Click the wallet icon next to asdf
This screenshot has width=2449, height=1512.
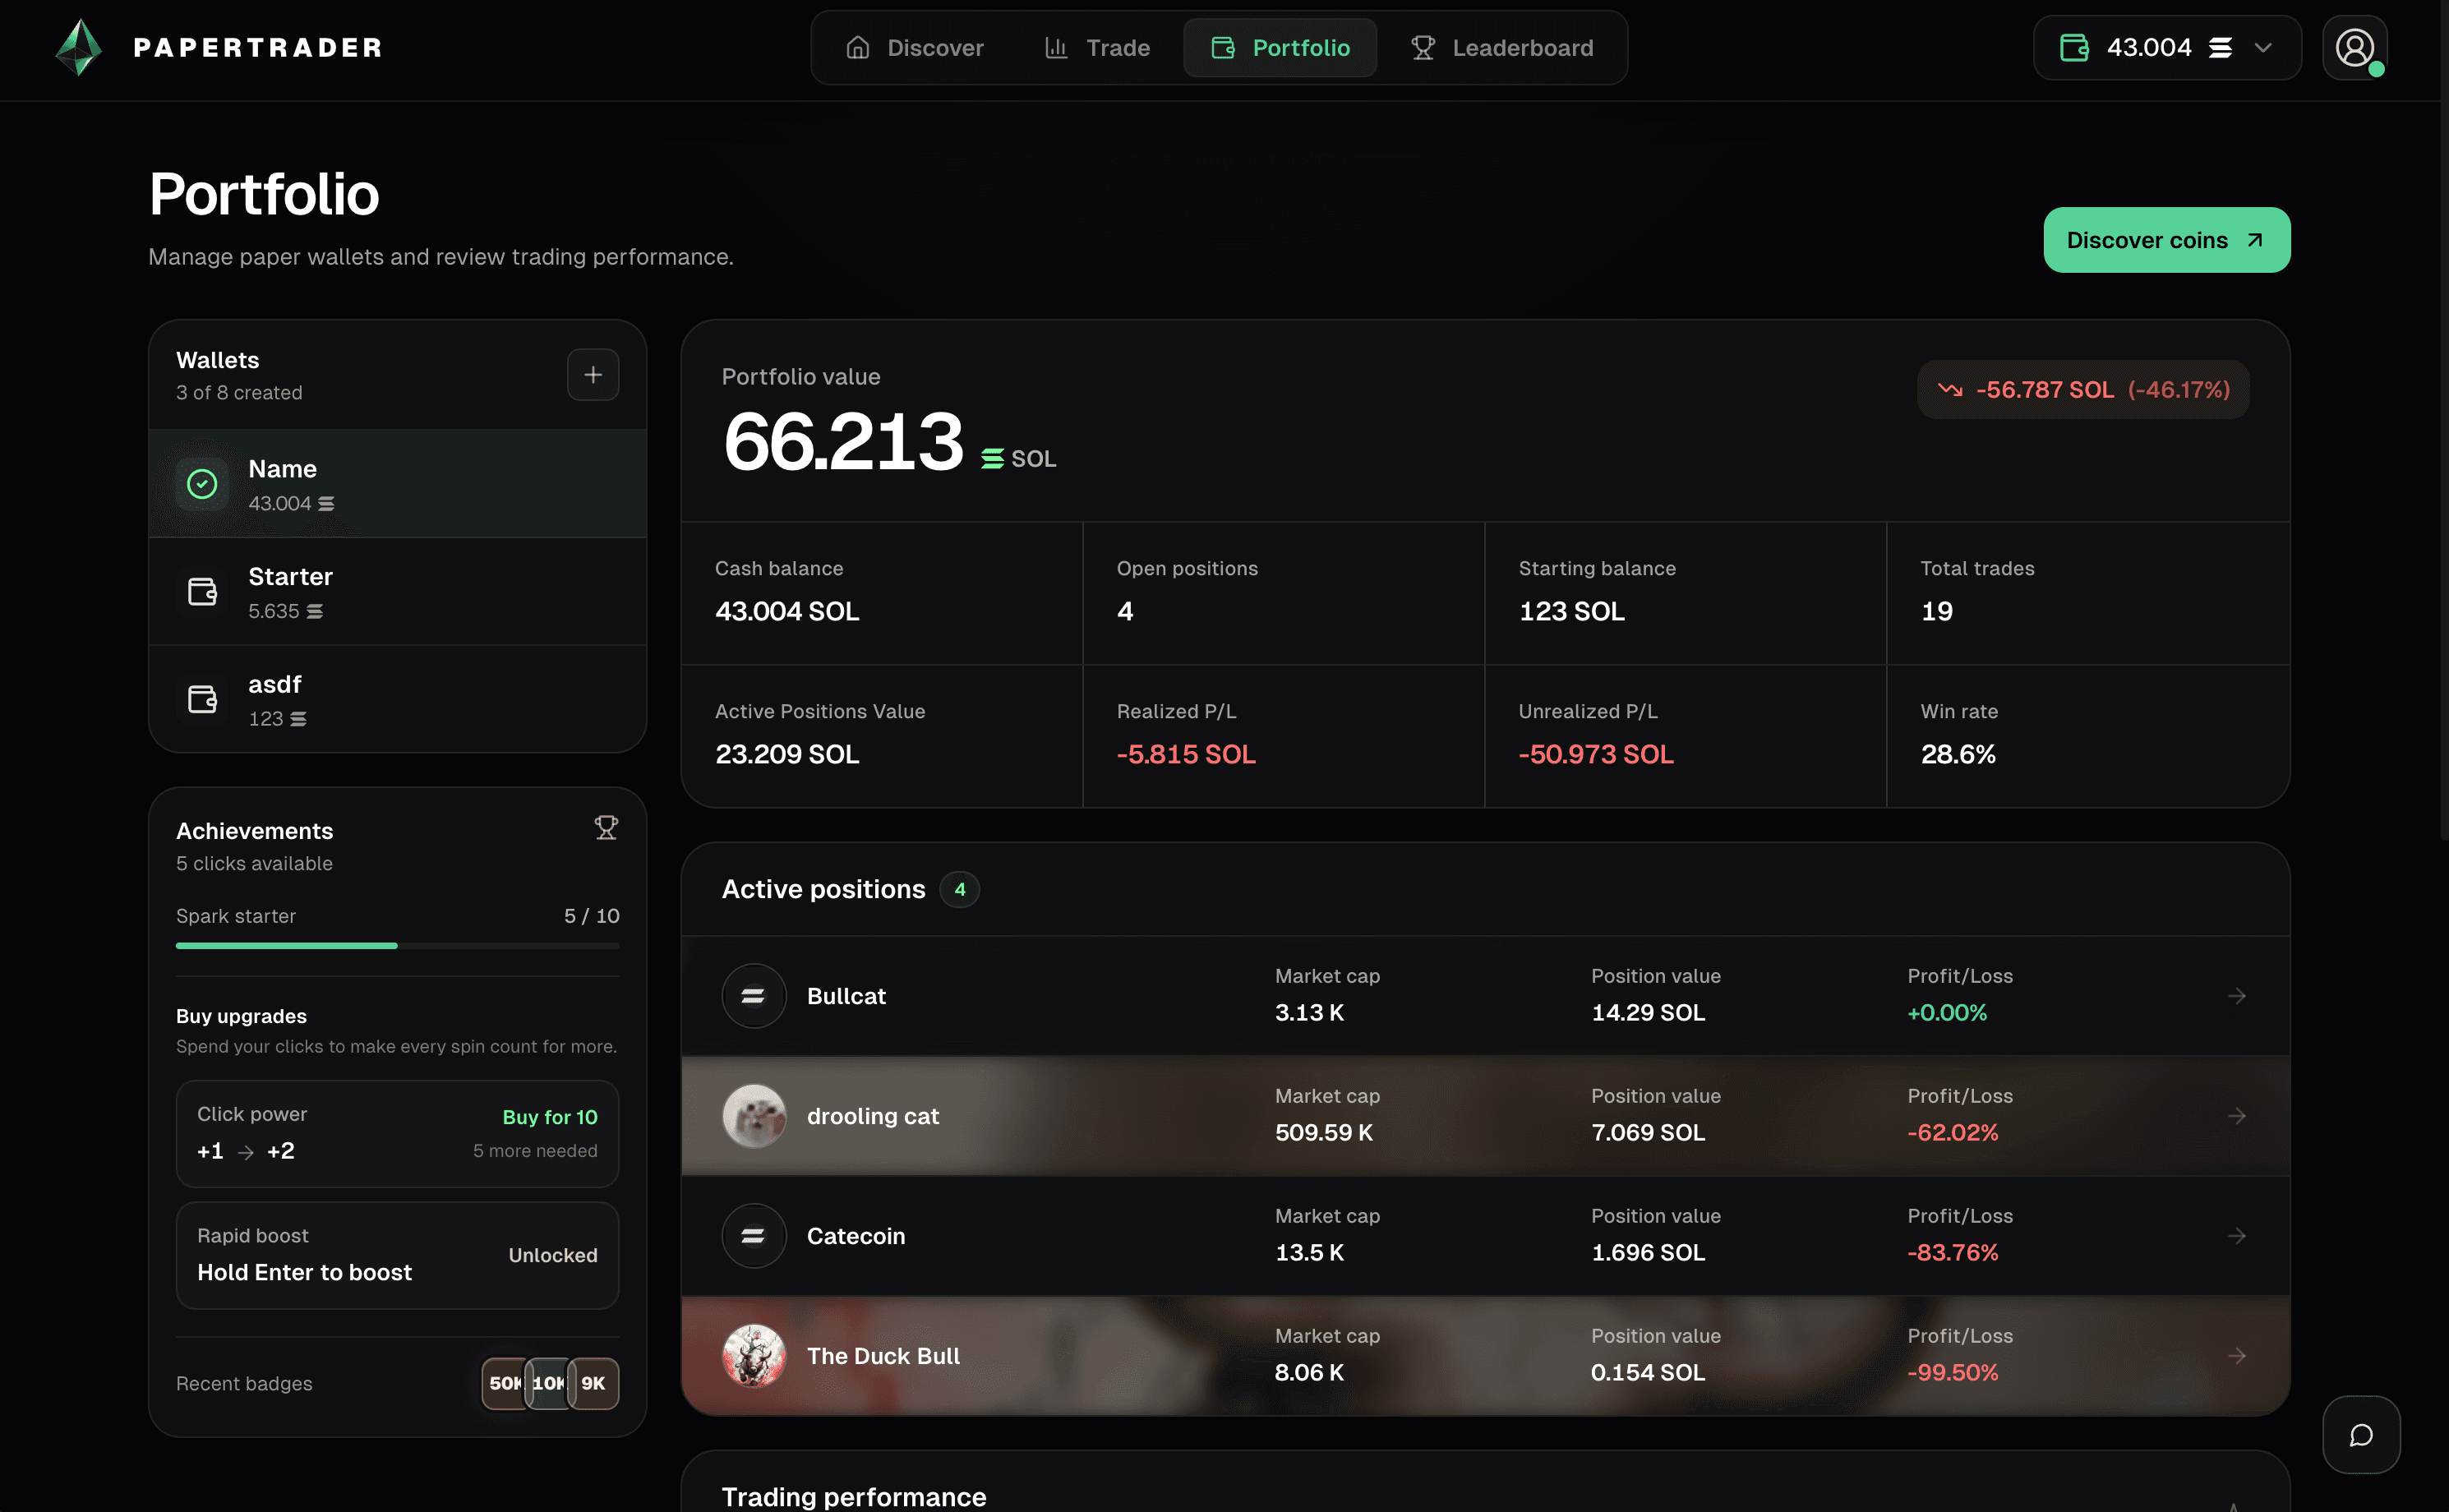[202, 699]
